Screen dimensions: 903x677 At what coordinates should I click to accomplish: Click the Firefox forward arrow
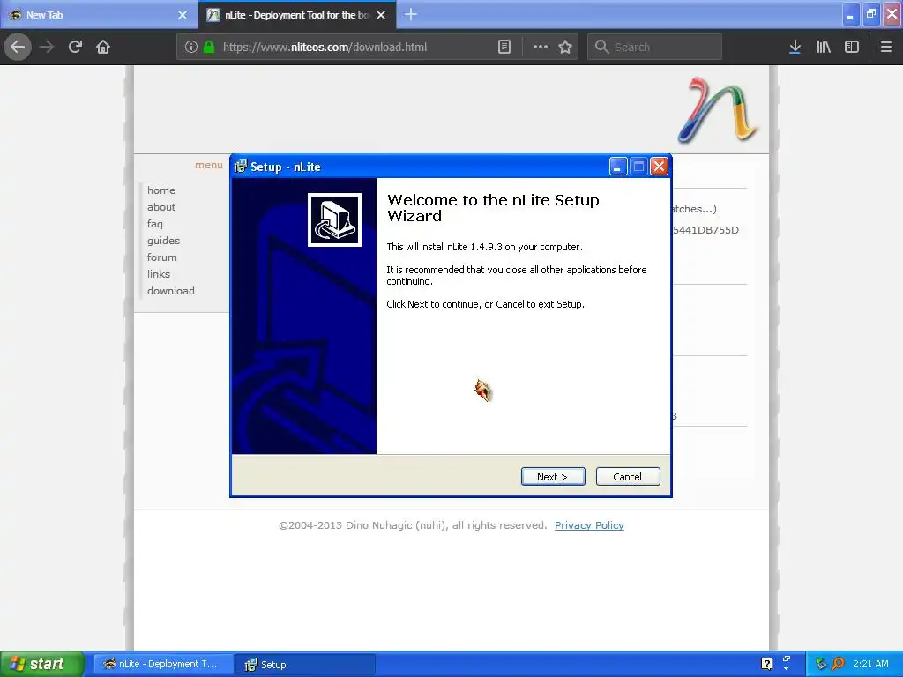pos(48,48)
